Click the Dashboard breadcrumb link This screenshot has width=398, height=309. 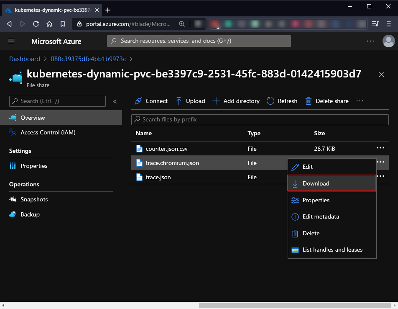coord(25,59)
